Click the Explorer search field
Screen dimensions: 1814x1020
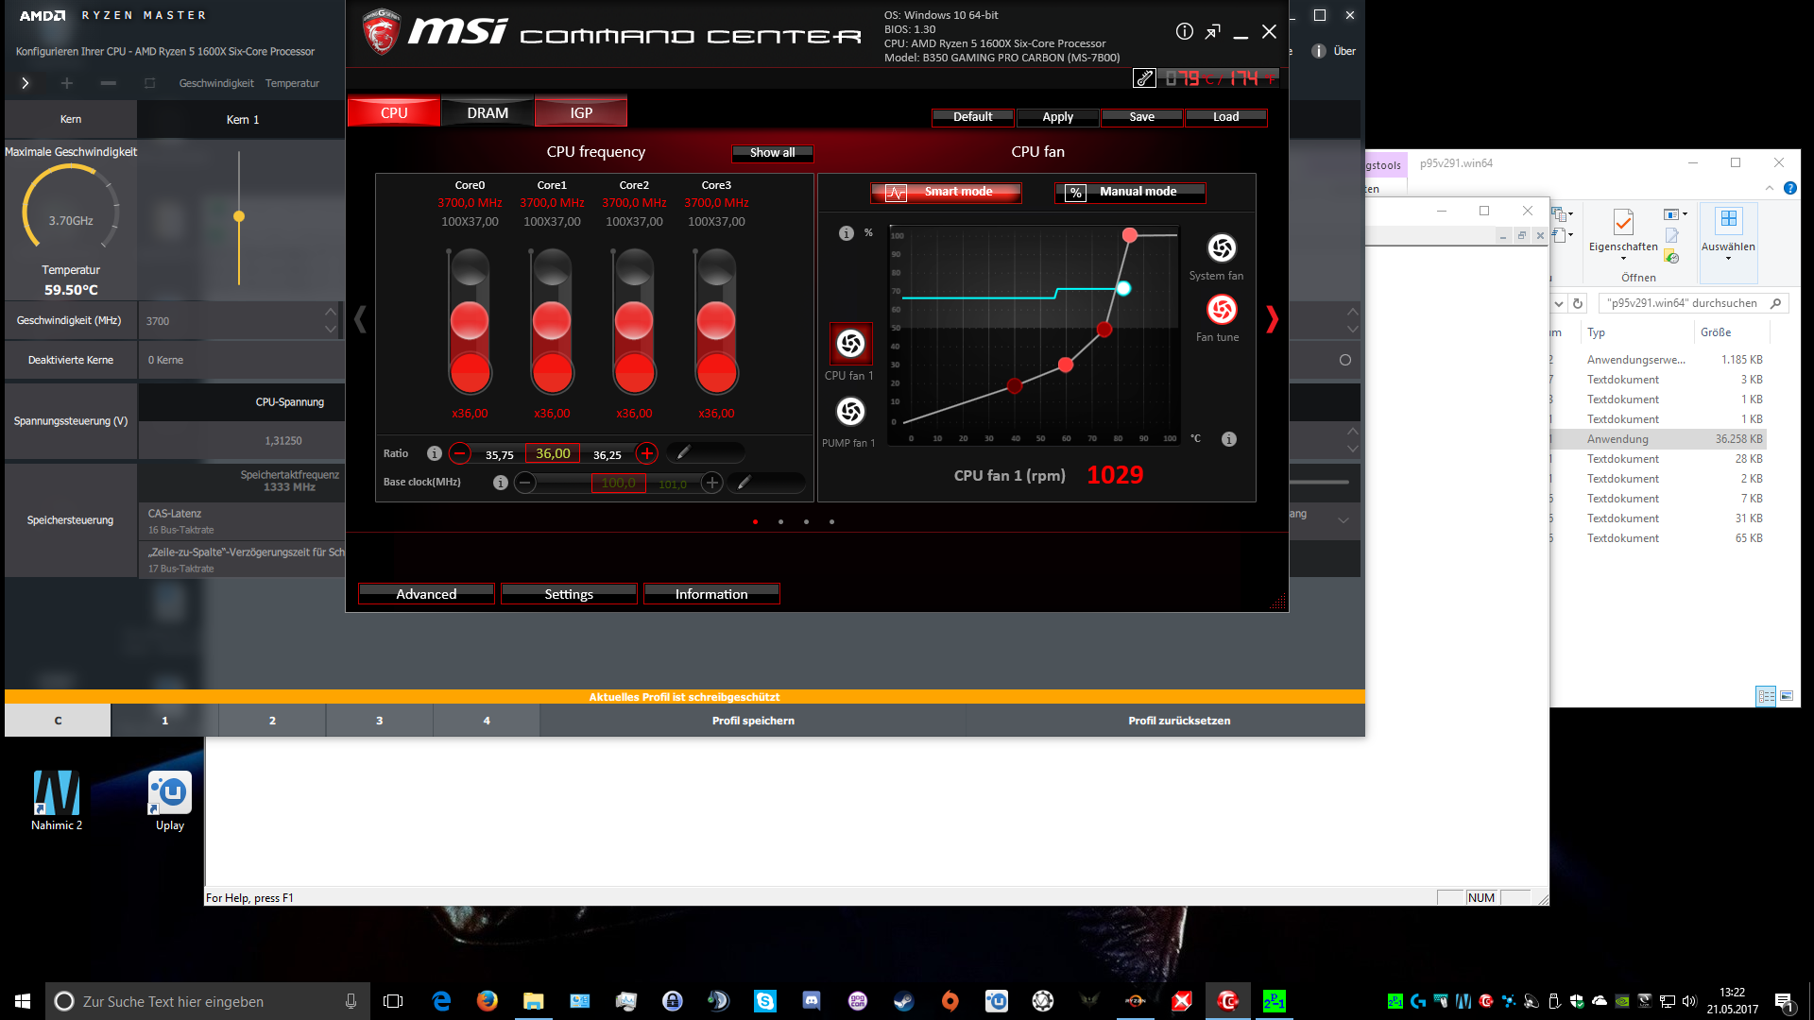[1693, 303]
